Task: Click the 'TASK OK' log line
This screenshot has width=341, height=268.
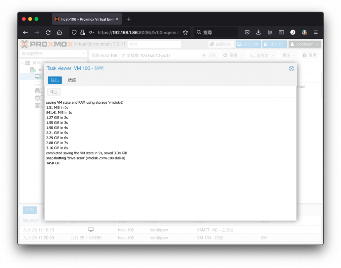Action: pyautogui.click(x=53, y=163)
